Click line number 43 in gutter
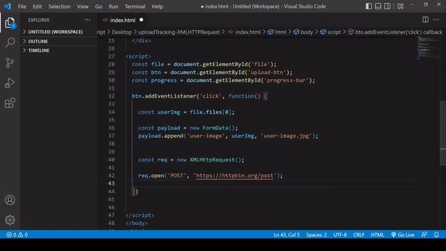446x251 pixels. (111, 183)
